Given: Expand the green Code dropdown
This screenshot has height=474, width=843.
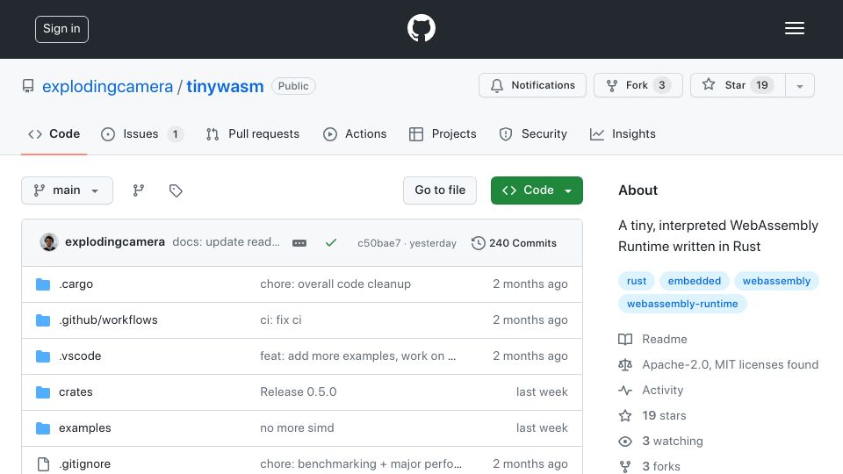Looking at the screenshot, I should coord(537,190).
